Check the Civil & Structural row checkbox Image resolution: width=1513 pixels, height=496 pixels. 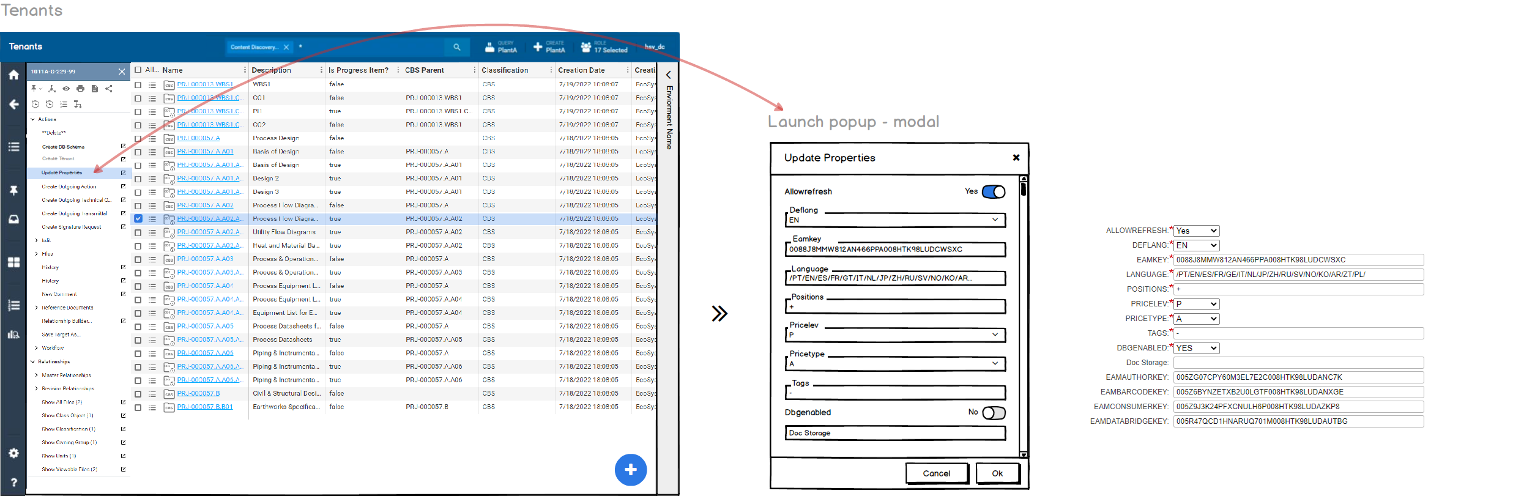click(138, 394)
